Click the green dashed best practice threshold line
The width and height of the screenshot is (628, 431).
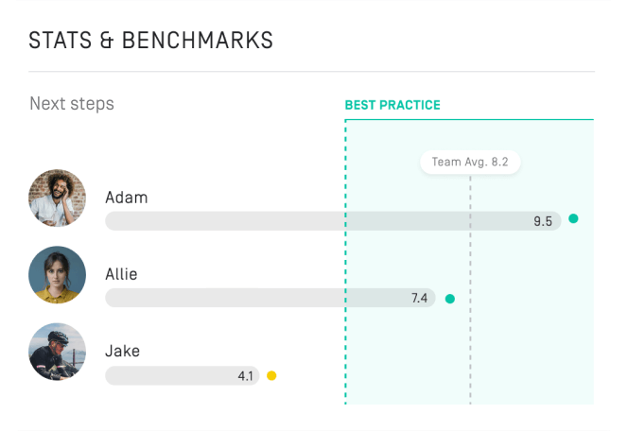[x=345, y=262]
